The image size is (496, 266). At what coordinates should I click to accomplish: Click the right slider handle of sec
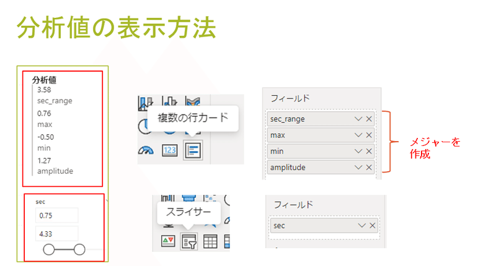tap(79, 249)
